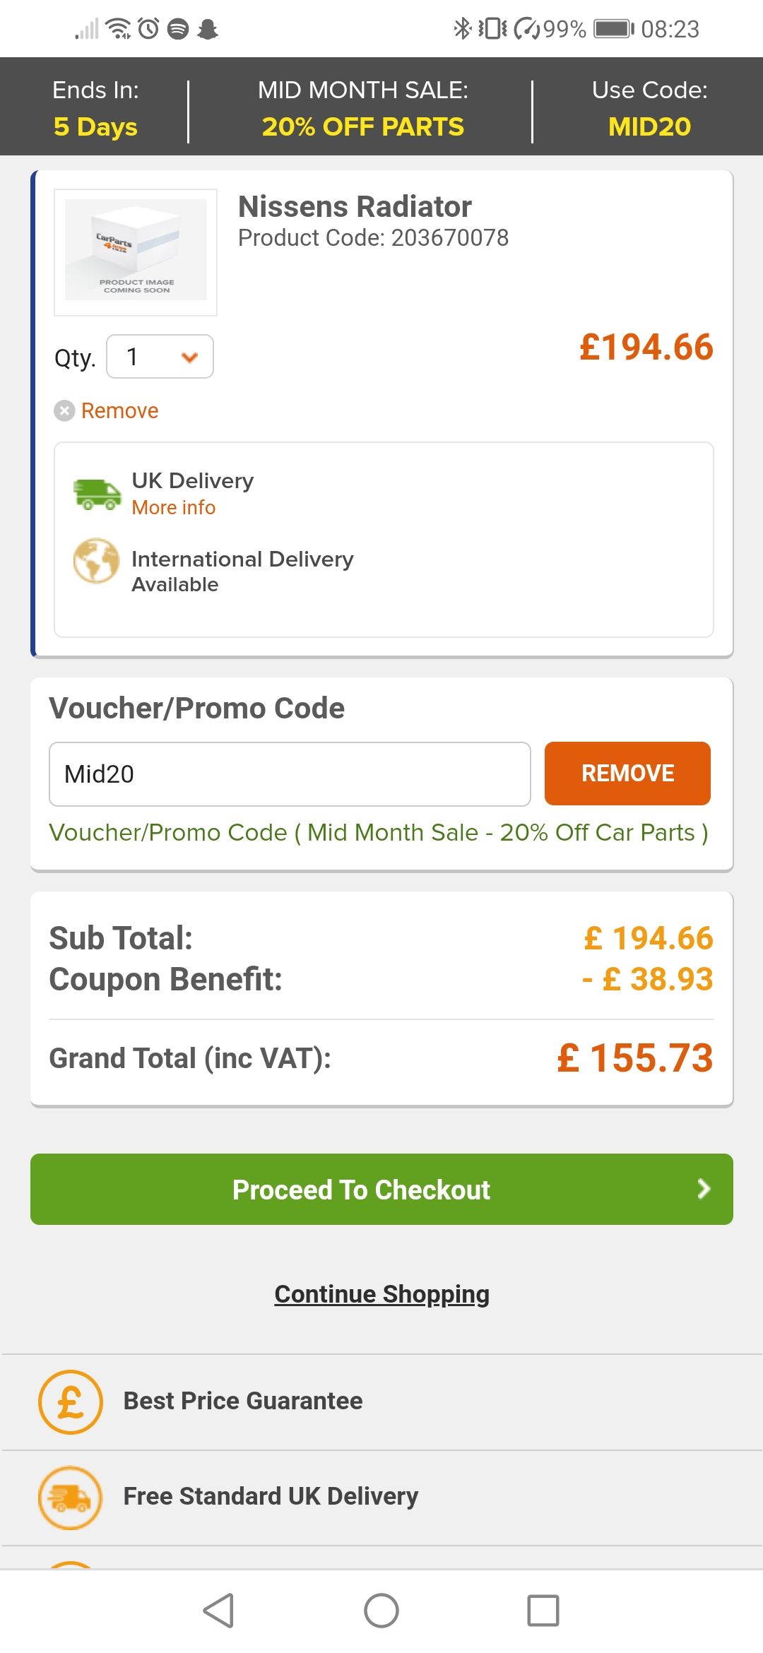Tap the Android home circle button

(x=381, y=1611)
